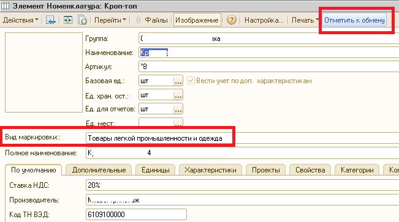Click the paperclip Файлы icon

tap(138, 20)
